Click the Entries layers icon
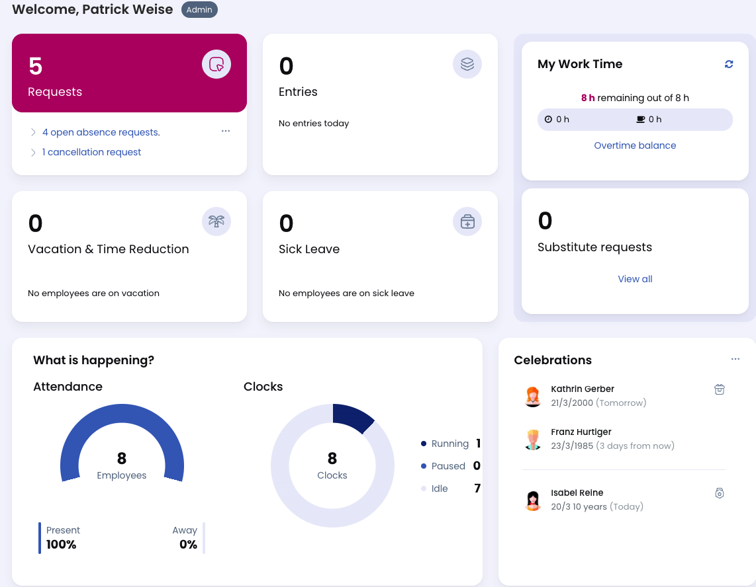756x587 pixels. pyautogui.click(x=467, y=64)
